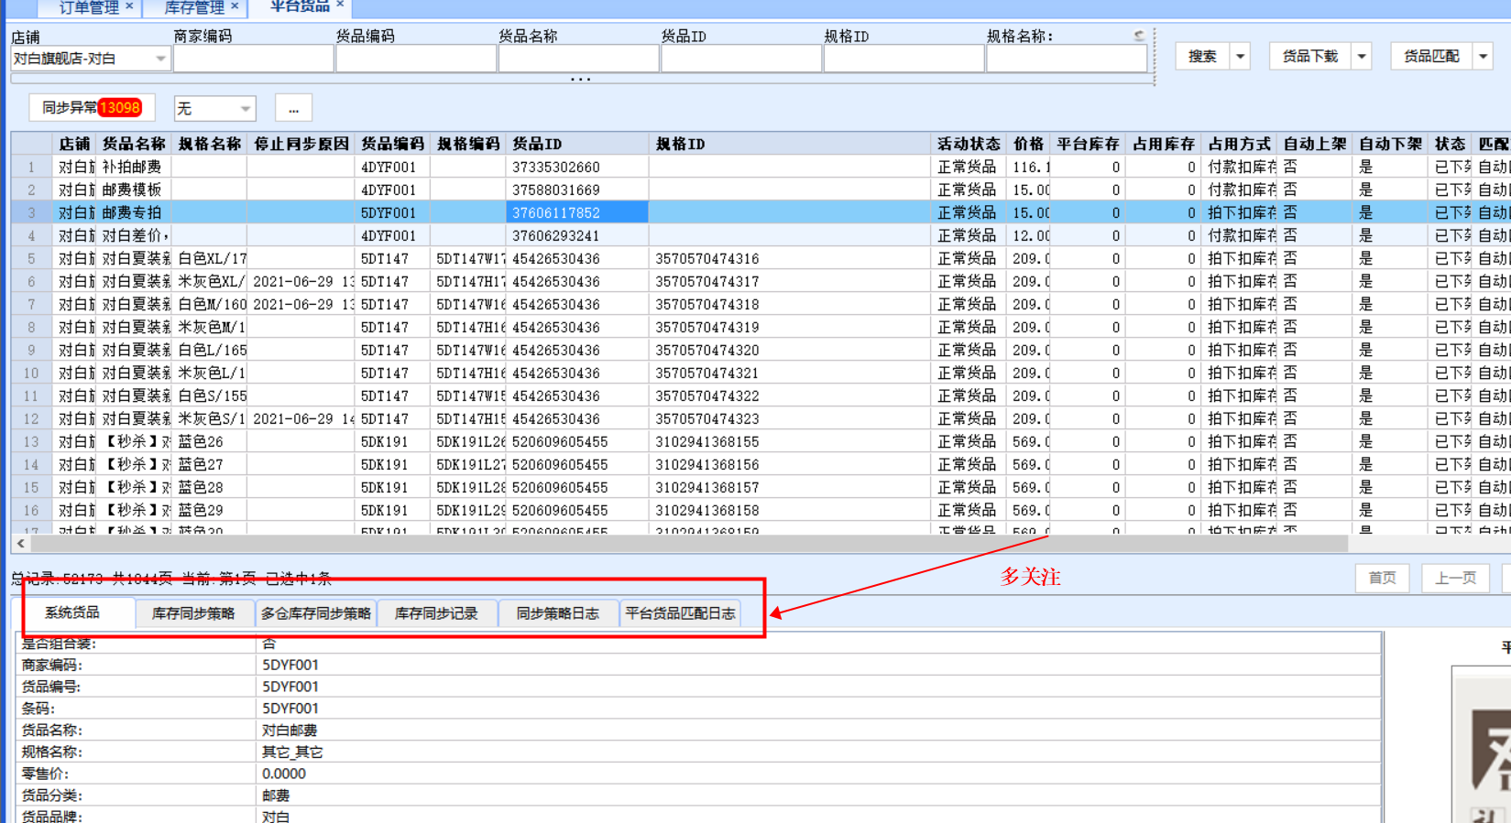
Task: Open the 平台货品匹配日志 tab
Action: point(680,613)
